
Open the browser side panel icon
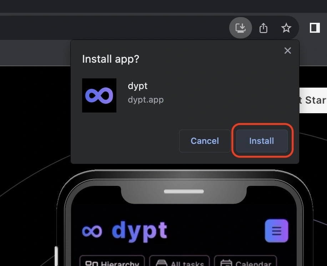315,28
